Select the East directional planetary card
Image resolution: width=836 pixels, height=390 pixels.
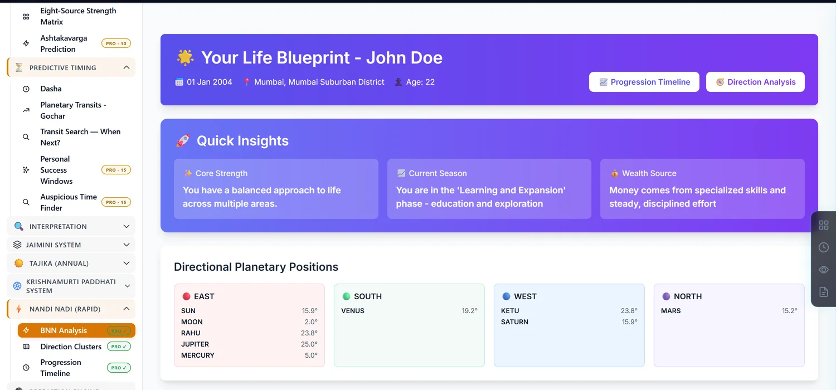pos(249,325)
